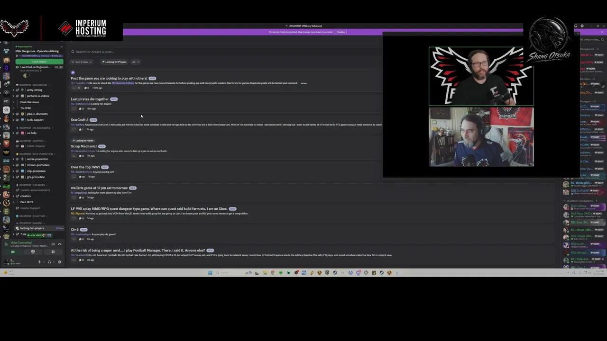607x341 pixels.
Task: Join the CALL OUTS voice channel
Action: pyautogui.click(x=27, y=202)
